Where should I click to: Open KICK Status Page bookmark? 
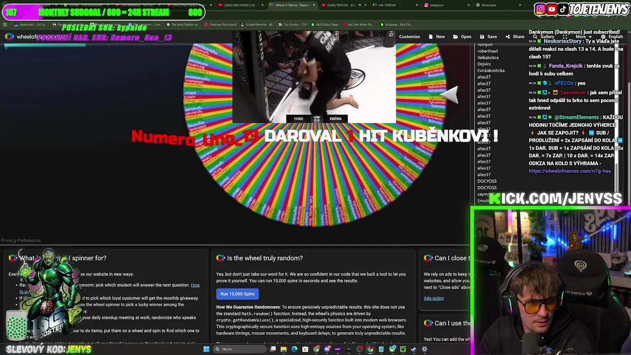click(325, 24)
